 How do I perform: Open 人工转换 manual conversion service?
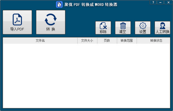pos(162,28)
